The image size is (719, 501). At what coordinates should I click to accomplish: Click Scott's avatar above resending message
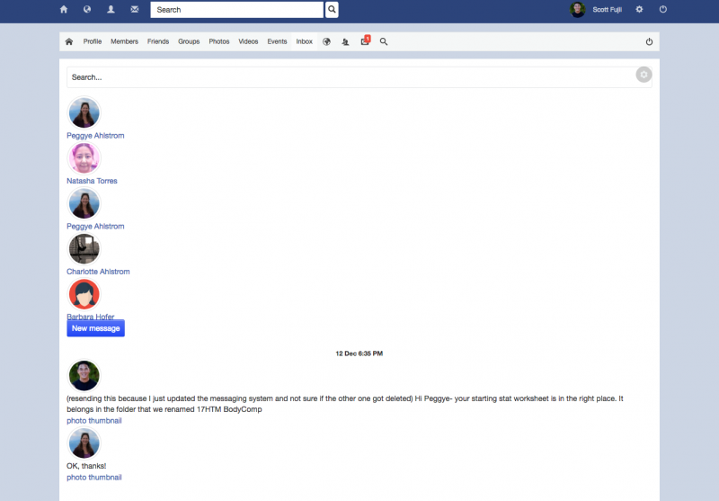tap(84, 376)
